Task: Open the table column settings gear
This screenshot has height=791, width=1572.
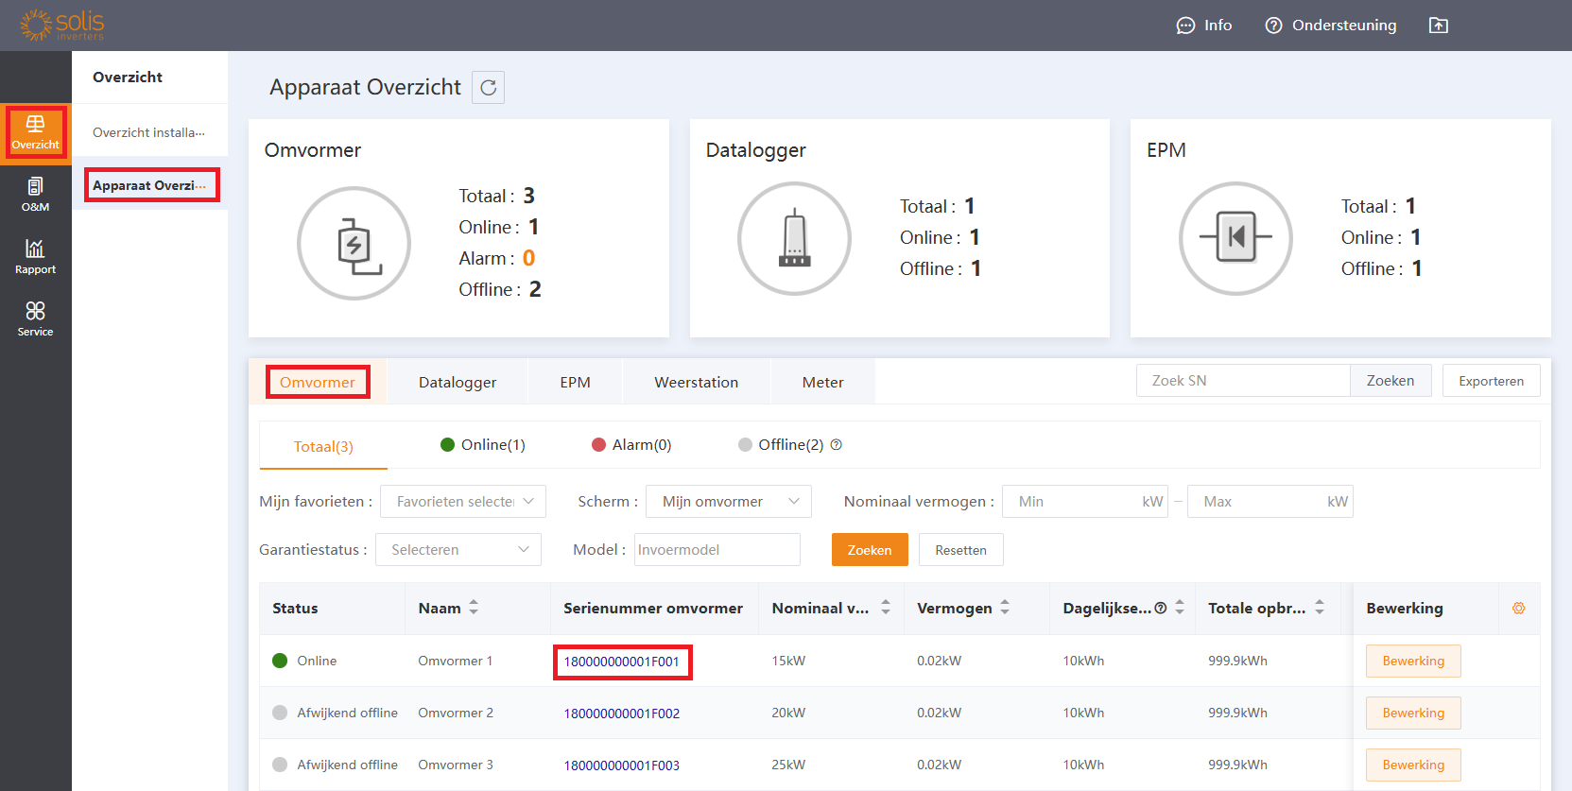Action: (x=1519, y=609)
